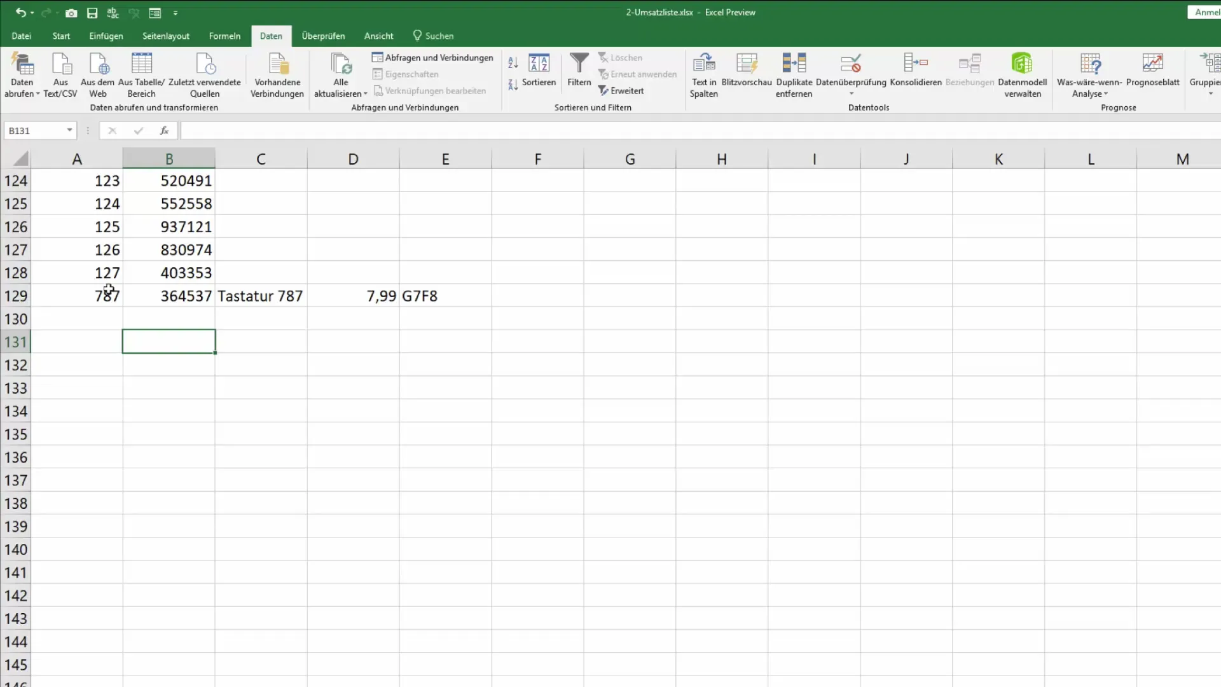Image resolution: width=1221 pixels, height=687 pixels.
Task: Click the Datenüberprüfung icon
Action: coord(851,64)
